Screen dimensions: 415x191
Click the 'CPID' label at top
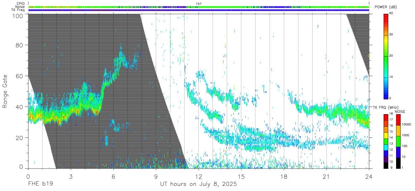21,4
